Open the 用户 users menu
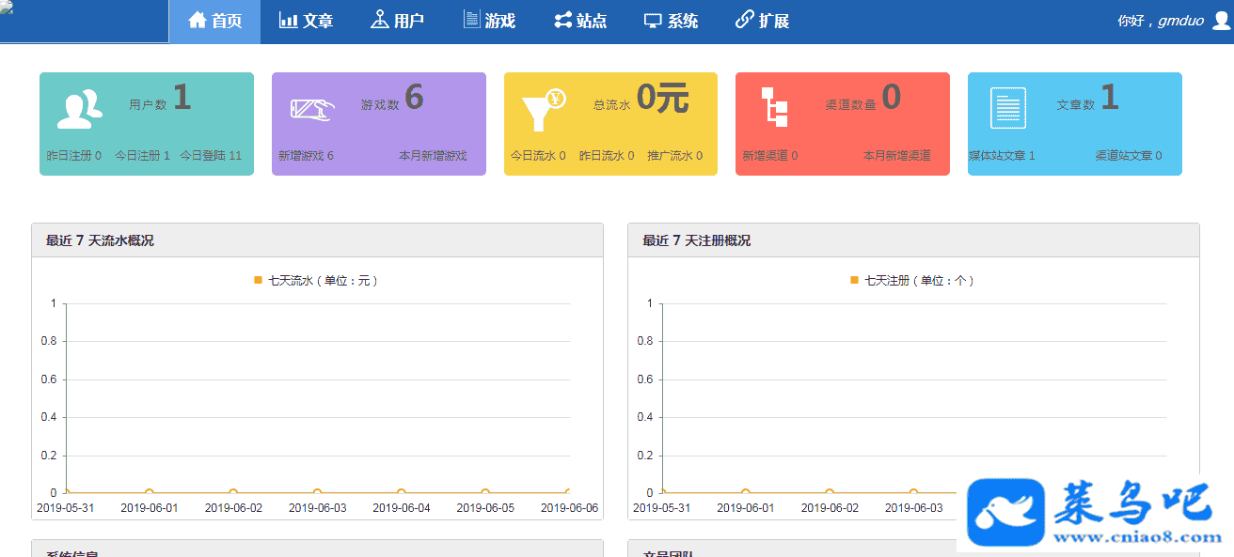Image resolution: width=1234 pixels, height=557 pixels. point(397,21)
